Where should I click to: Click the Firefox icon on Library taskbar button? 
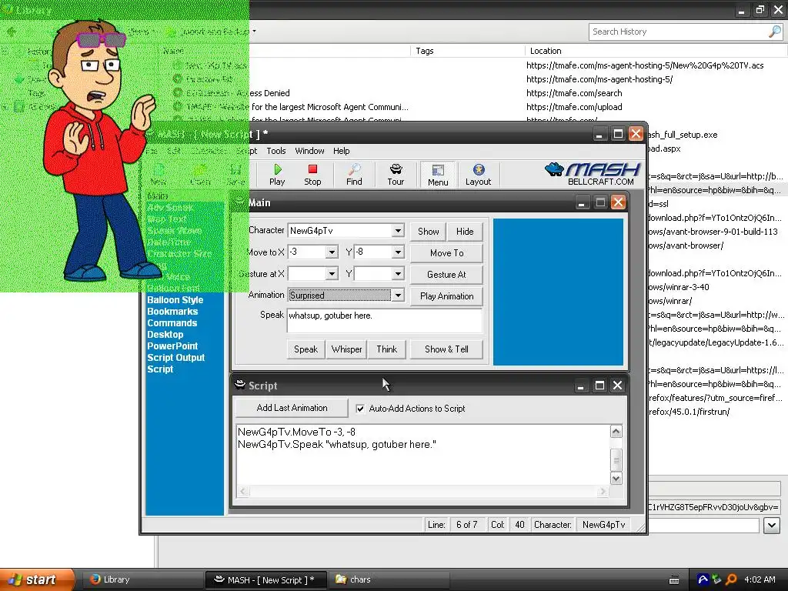[x=95, y=579]
